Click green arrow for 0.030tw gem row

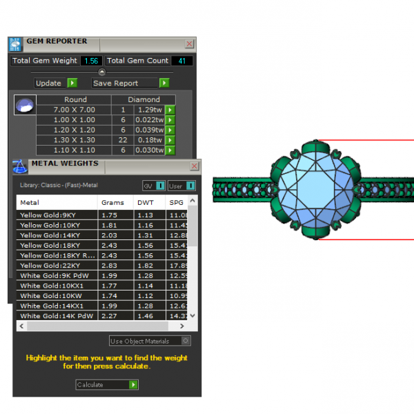click(x=170, y=150)
